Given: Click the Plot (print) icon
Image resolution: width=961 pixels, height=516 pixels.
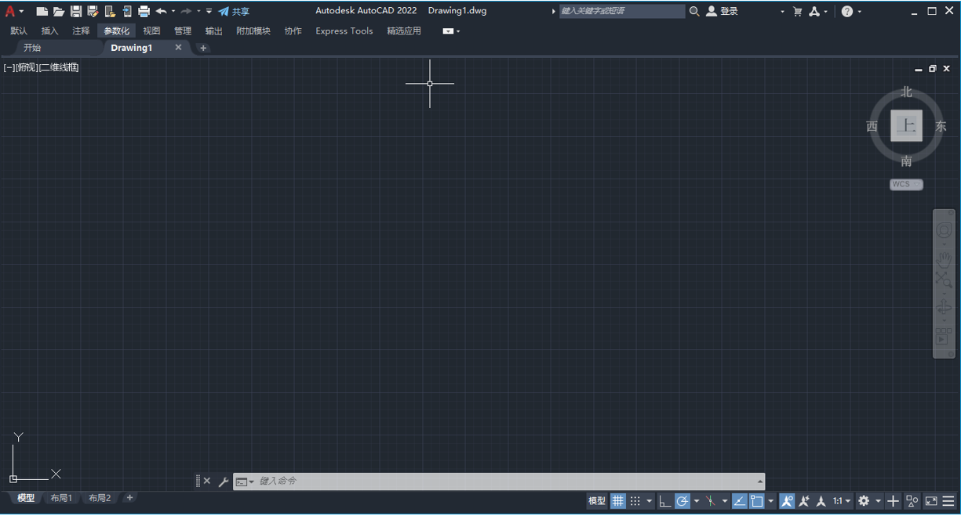Looking at the screenshot, I should (144, 11).
